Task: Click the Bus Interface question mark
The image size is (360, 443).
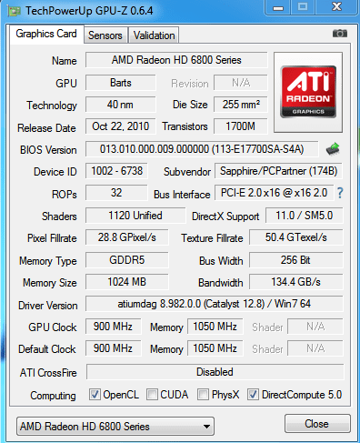Action: tap(340, 193)
